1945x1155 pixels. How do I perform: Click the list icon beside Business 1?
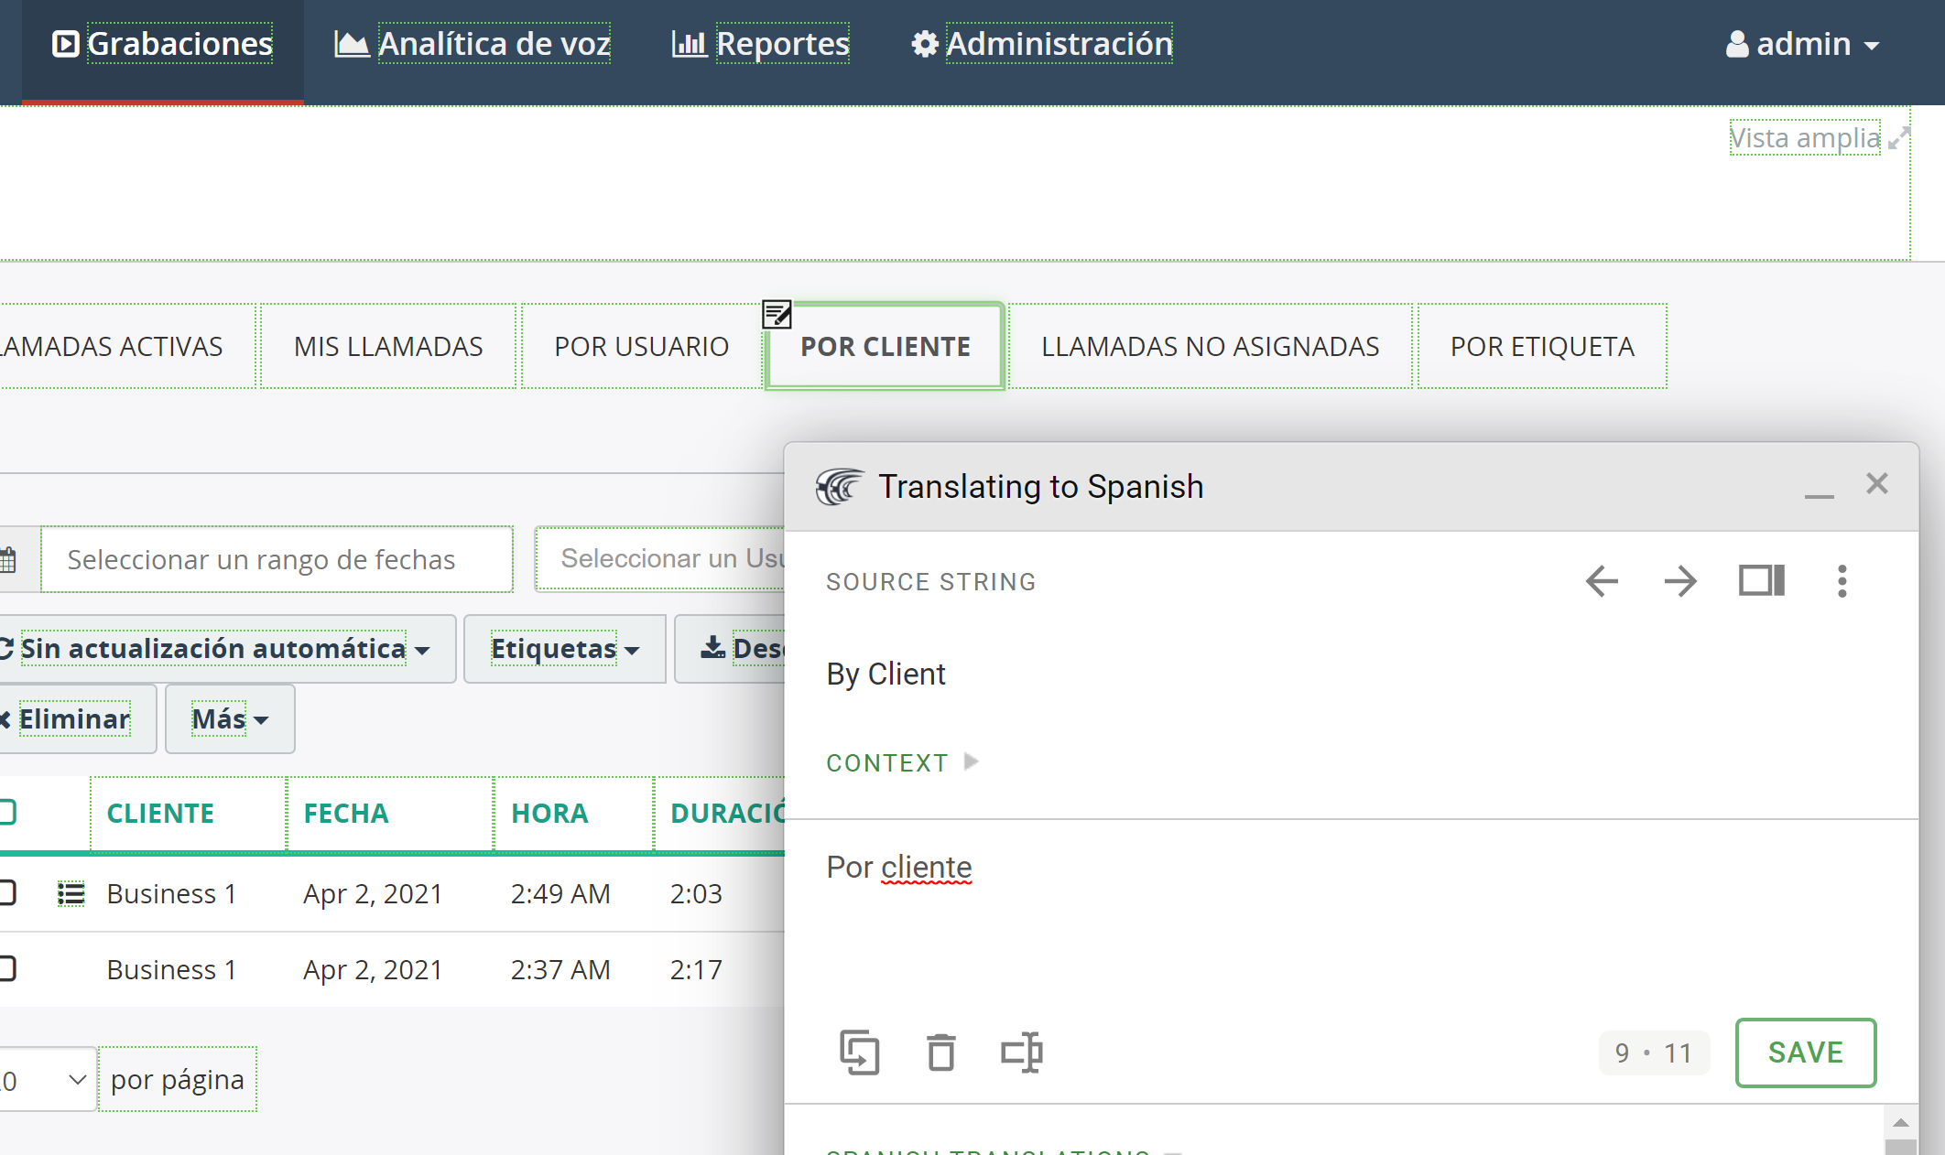[x=71, y=894]
